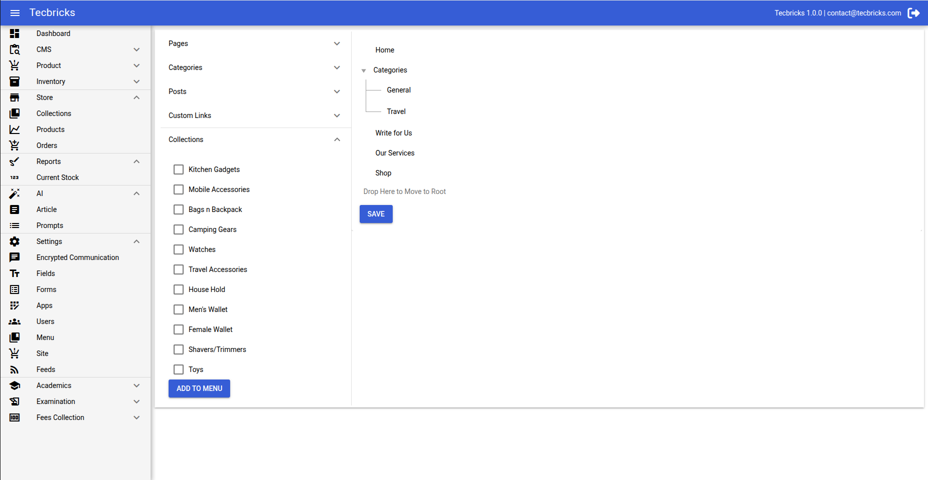Click the Orders cart icon
928x480 pixels.
(15, 145)
